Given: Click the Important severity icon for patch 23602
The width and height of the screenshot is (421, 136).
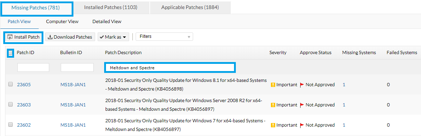Looking at the screenshot, I should pos(273,125).
